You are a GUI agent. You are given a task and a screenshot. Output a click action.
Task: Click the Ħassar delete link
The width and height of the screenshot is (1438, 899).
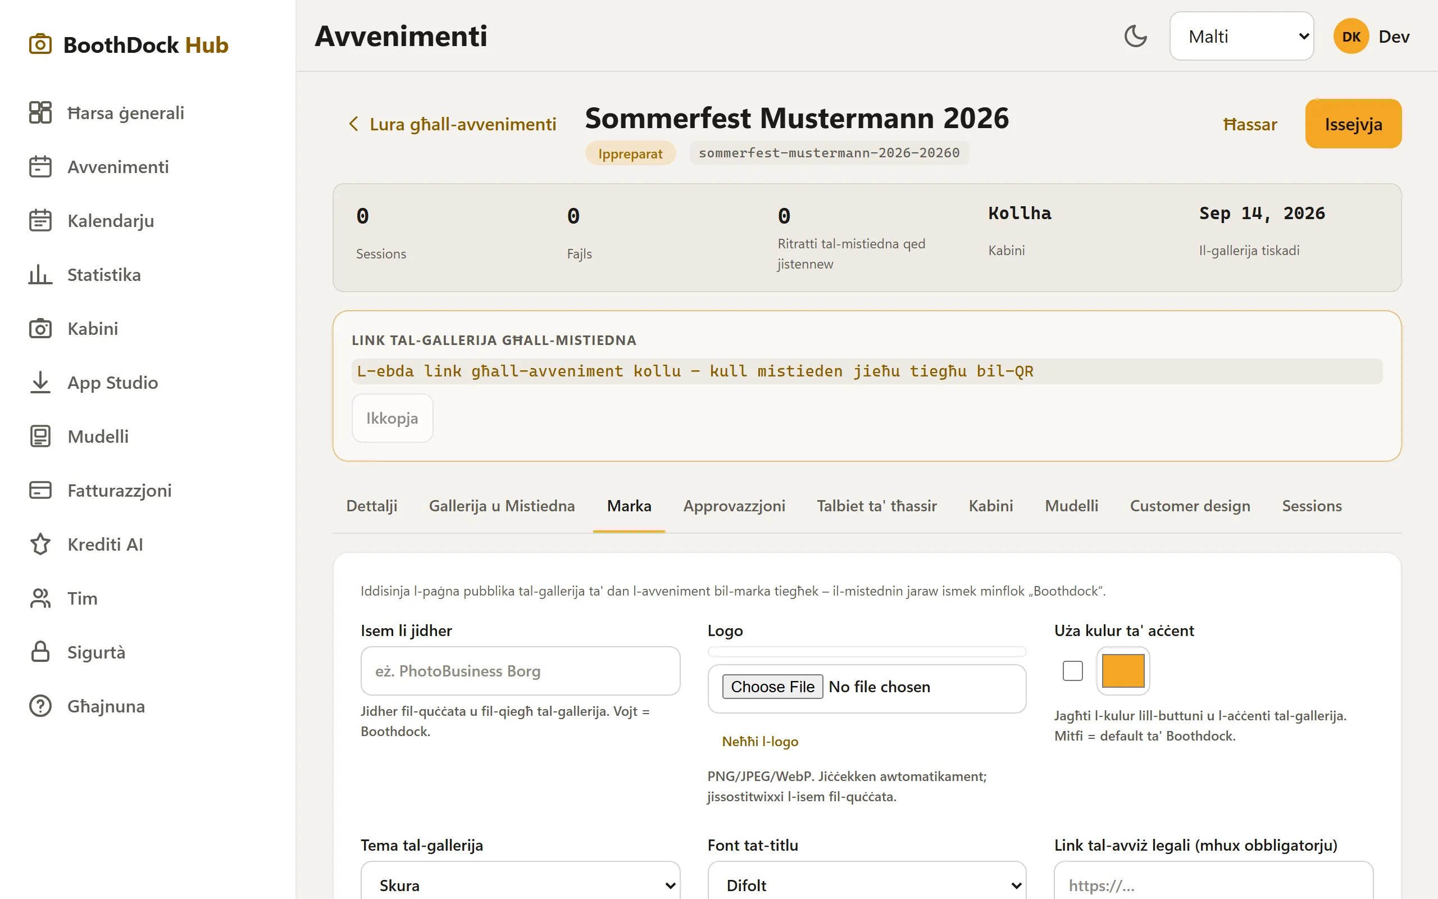(1250, 124)
